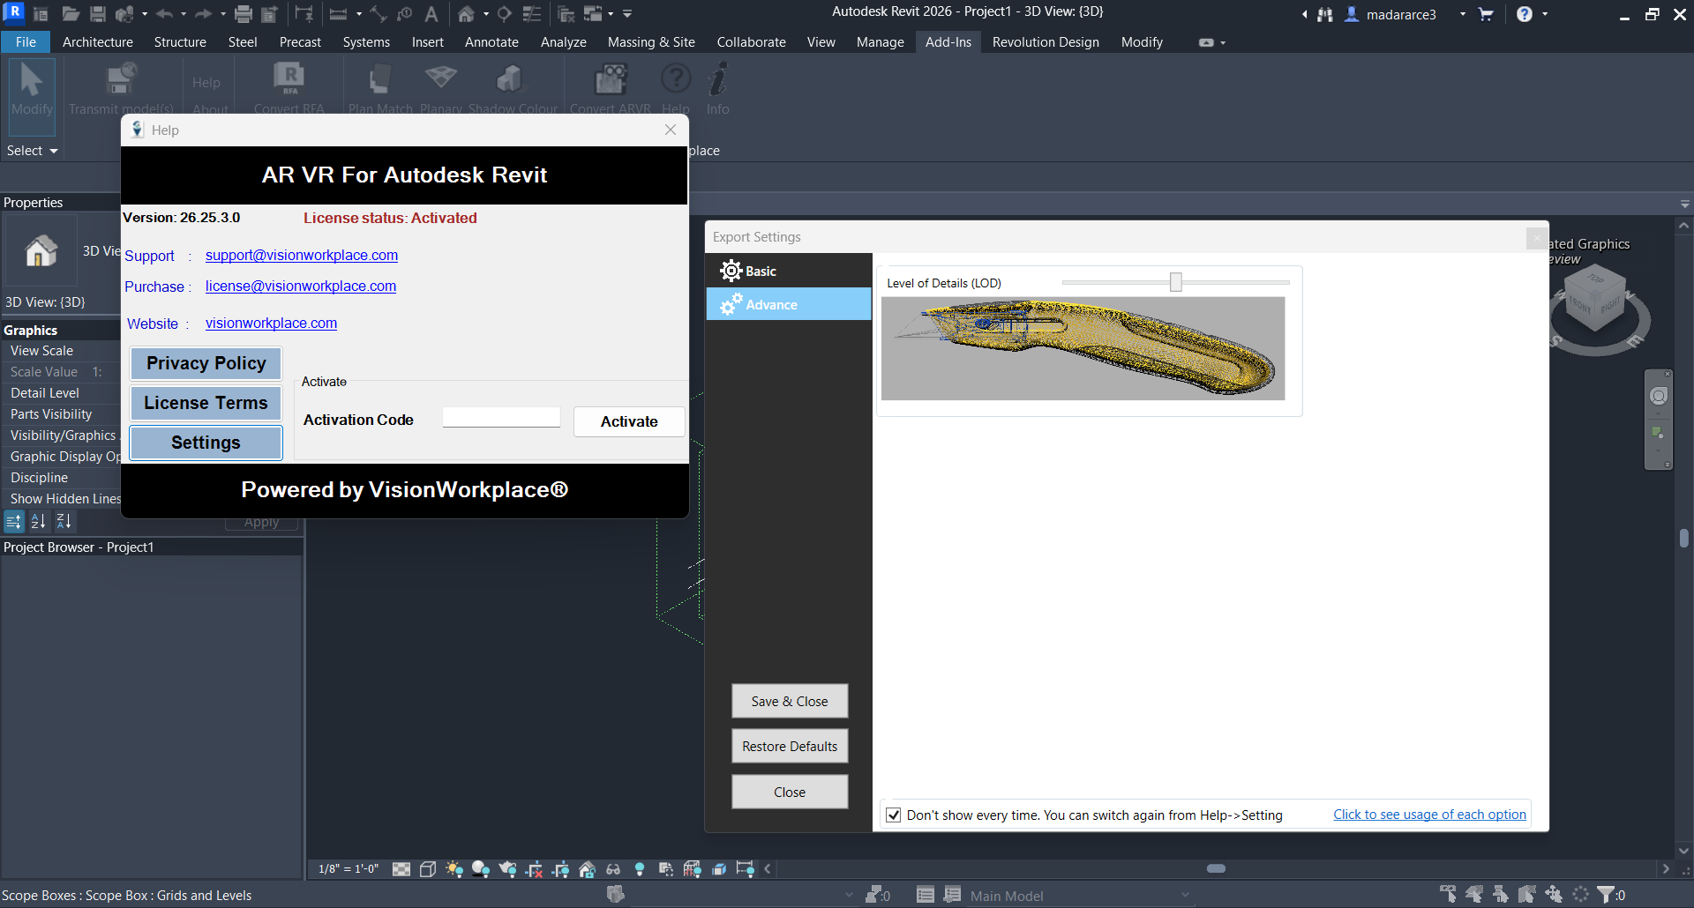Click the Undo arrow in the quick access toolbar

coord(164,14)
